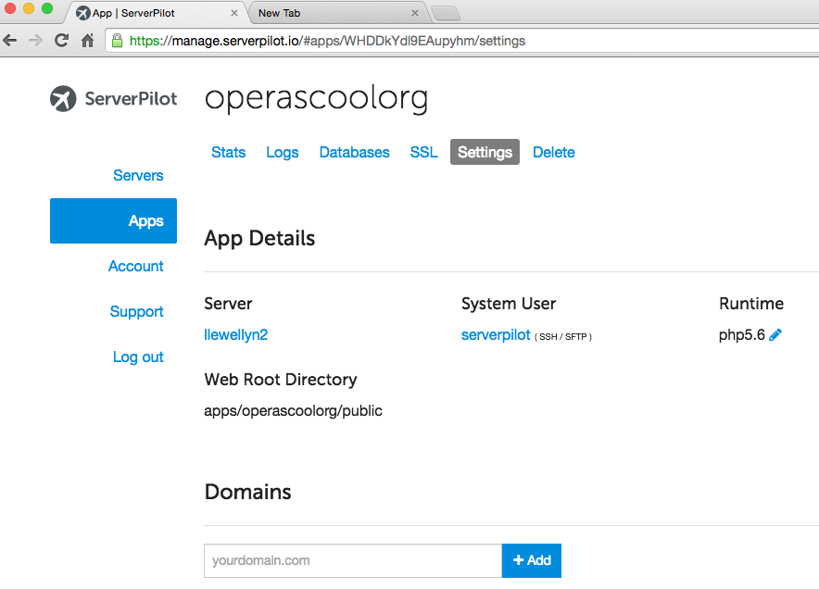Open Support from the sidebar
This screenshot has width=819, height=589.
pos(136,312)
